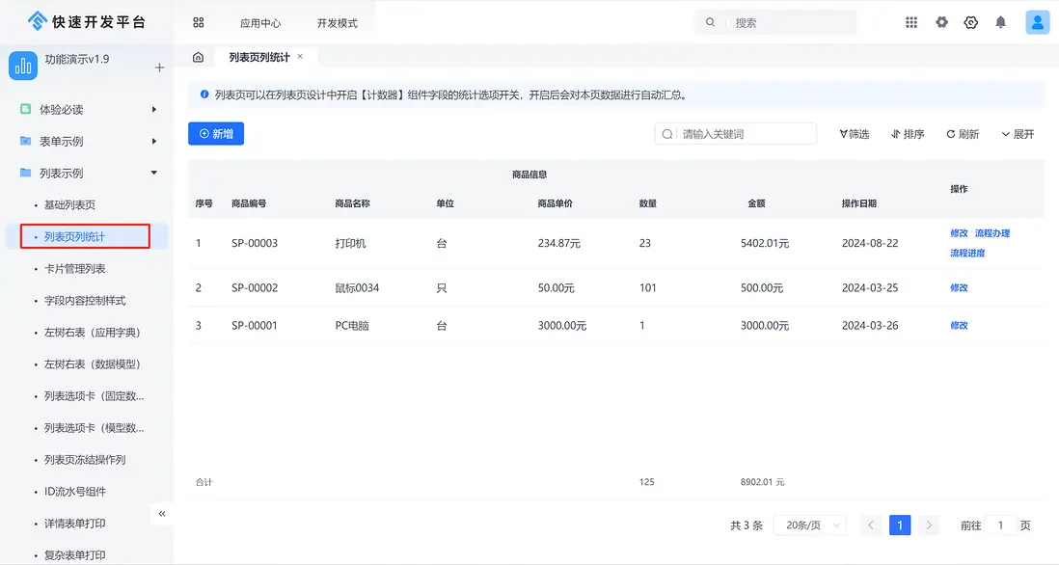The width and height of the screenshot is (1059, 565).
Task: Click 鼠标0034 product name cell
Action: click(357, 288)
